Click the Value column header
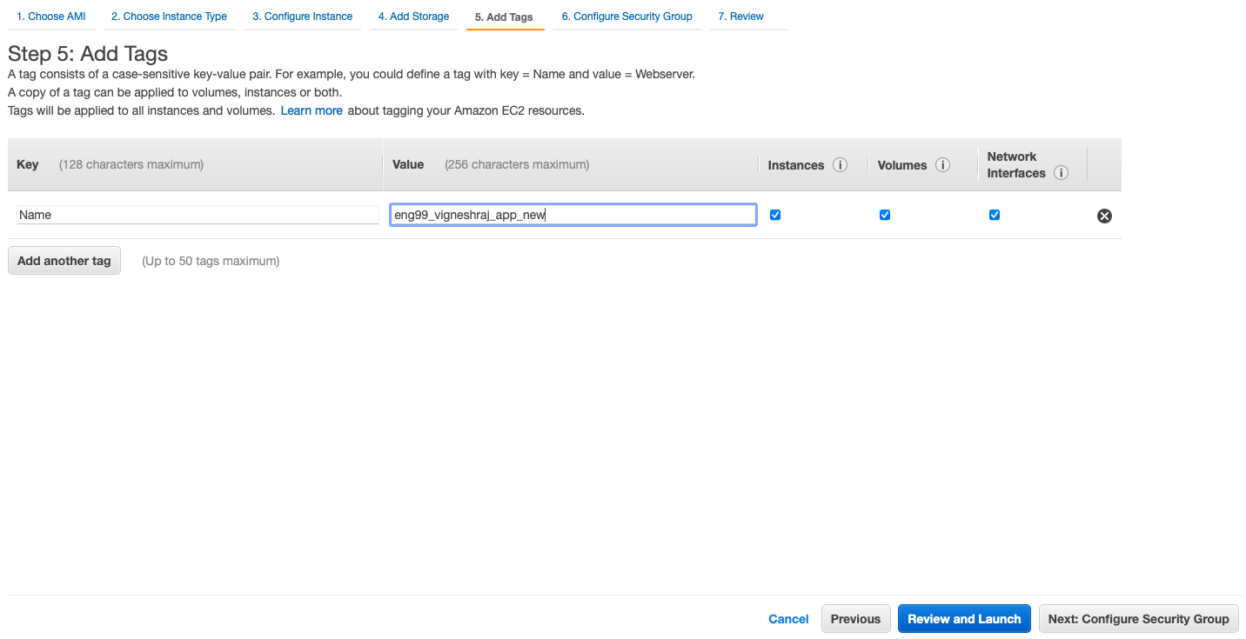 tap(408, 164)
